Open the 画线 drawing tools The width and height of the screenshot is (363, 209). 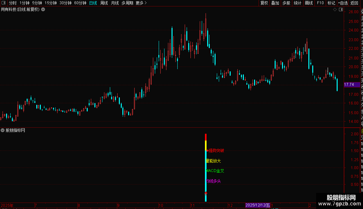pyautogui.click(x=309, y=3)
